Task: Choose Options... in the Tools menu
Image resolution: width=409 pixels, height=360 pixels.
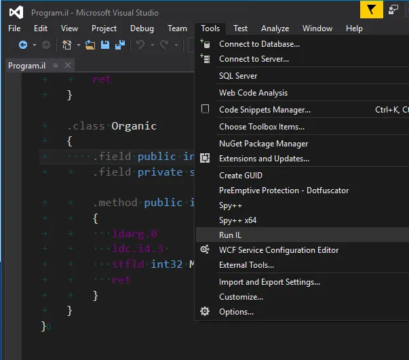Action: click(236, 312)
